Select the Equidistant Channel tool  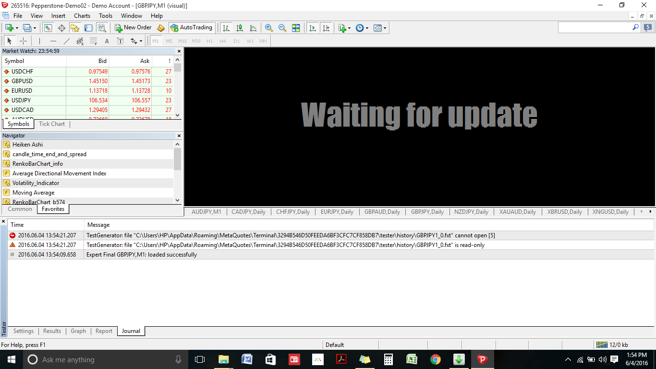[x=80, y=41]
